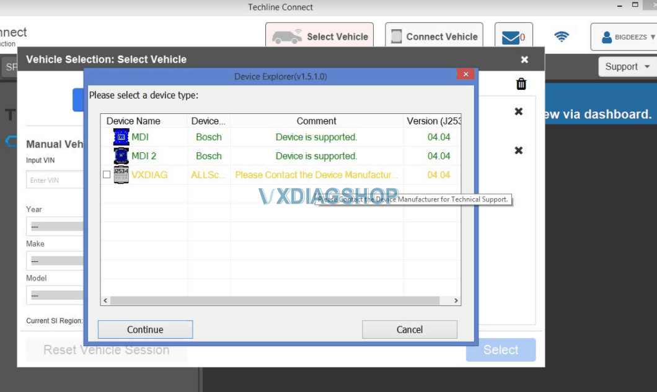Click 'Device is supported.' in MDI row
The height and width of the screenshot is (392, 657).
click(x=316, y=137)
